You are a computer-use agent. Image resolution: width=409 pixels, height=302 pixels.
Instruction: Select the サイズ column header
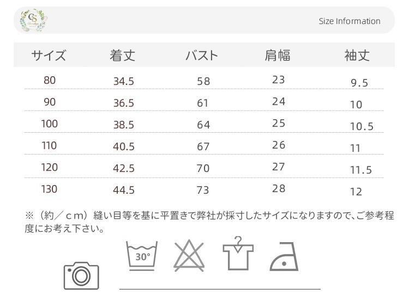[49, 56]
